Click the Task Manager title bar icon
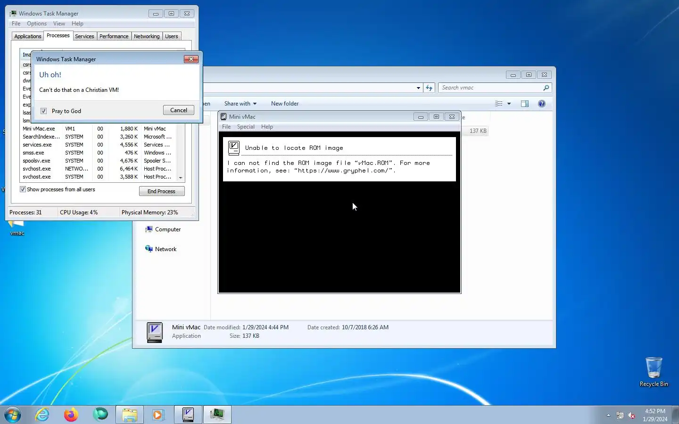Screen dimensions: 679x424 coord(13,14)
